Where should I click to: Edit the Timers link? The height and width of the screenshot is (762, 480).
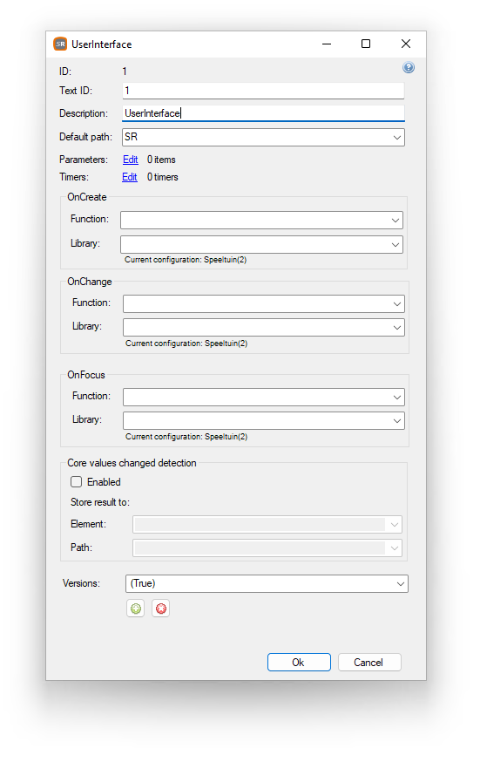coord(130,177)
